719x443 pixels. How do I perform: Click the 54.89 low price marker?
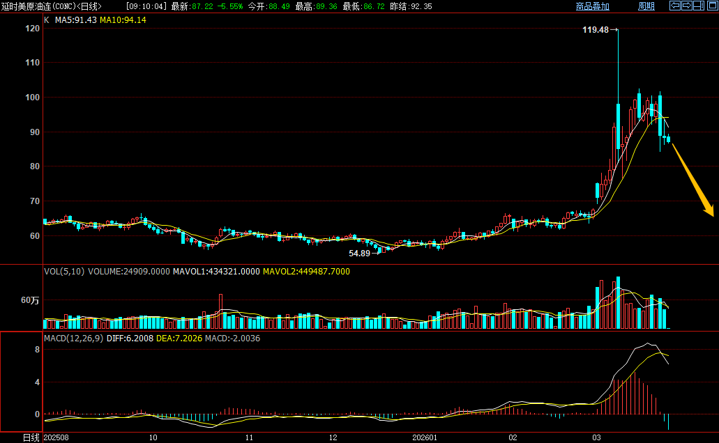[x=360, y=254]
